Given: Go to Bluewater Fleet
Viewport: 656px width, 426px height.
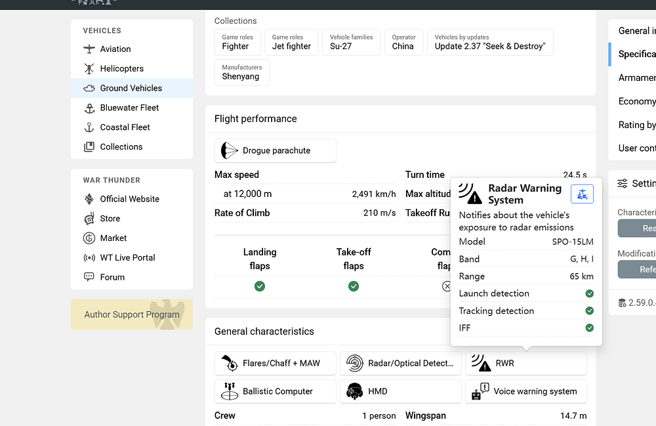Looking at the screenshot, I should tap(132, 108).
